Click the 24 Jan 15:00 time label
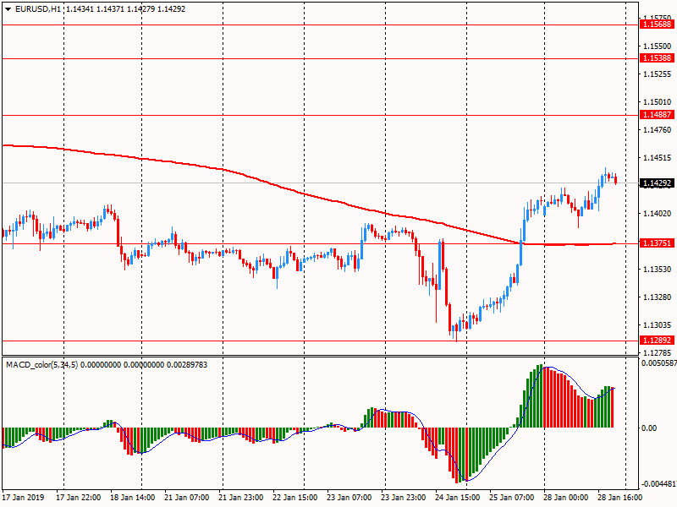The image size is (677, 507). pos(458,497)
